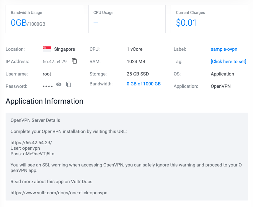
Task: Reveal the password with the eye icon
Action: [59, 84]
